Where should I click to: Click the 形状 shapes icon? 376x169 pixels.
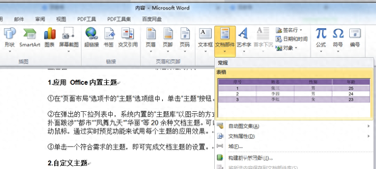point(10,33)
